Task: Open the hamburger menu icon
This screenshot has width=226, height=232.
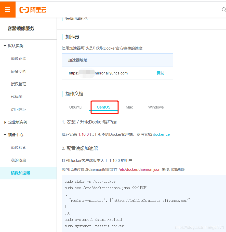Action: point(8,9)
